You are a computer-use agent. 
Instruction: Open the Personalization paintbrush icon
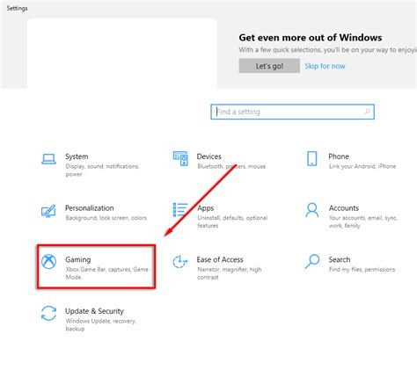point(48,211)
